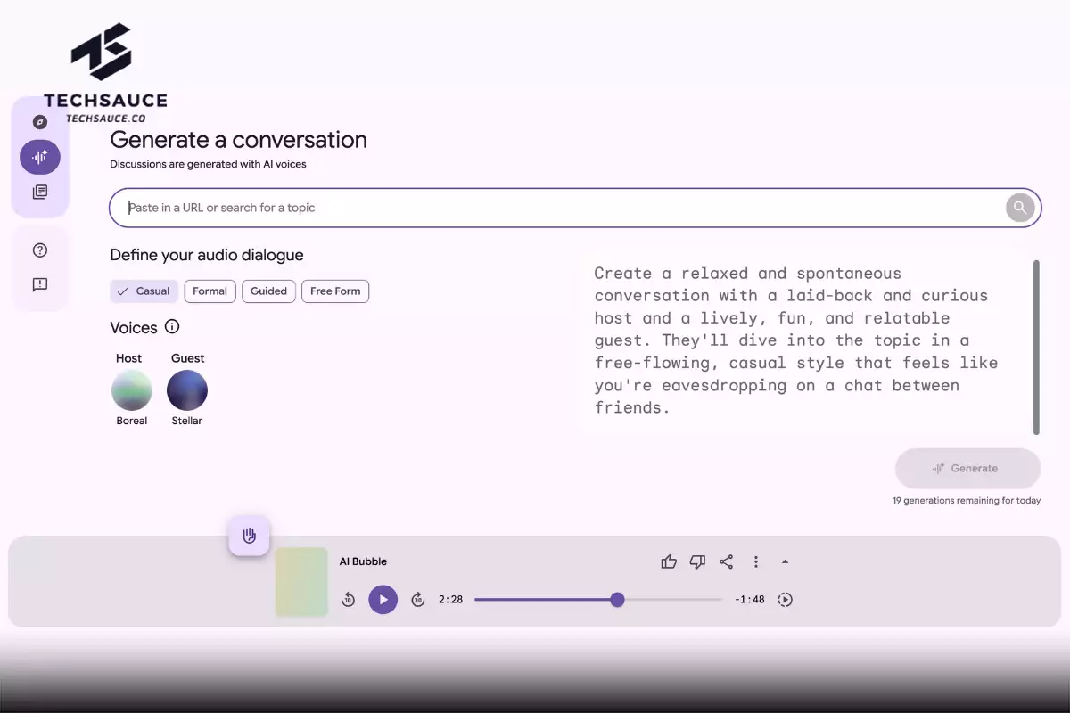Open the news articles icon in sidebar
The height and width of the screenshot is (713, 1070).
[x=39, y=192]
